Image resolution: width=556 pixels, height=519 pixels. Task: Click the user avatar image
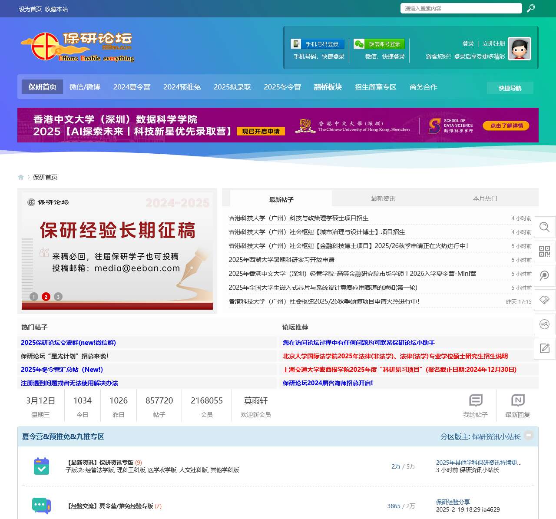[520, 49]
